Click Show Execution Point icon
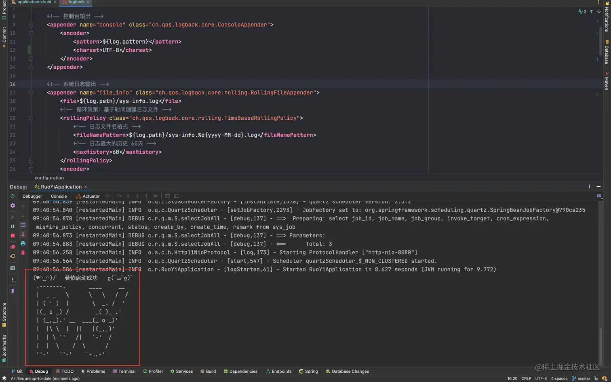Screen dimensions: 611x382 pos(107,196)
